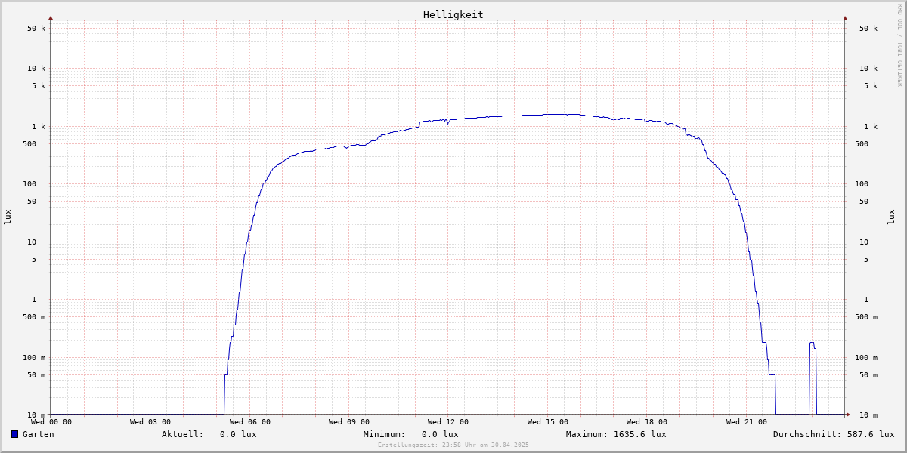
Task: Select the Durchschnitt 587.6 lux value
Action: (x=870, y=434)
